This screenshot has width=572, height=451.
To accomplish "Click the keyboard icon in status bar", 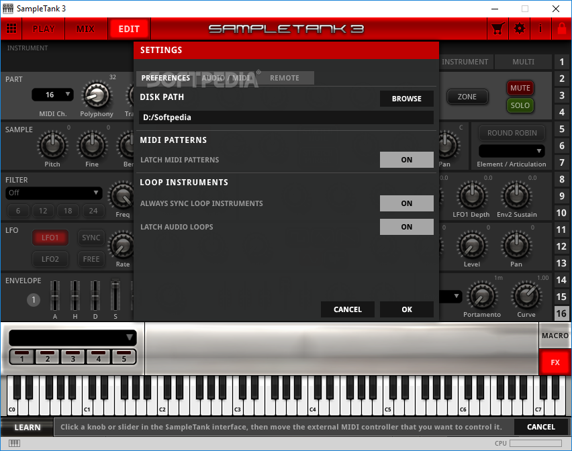I will pos(14,443).
